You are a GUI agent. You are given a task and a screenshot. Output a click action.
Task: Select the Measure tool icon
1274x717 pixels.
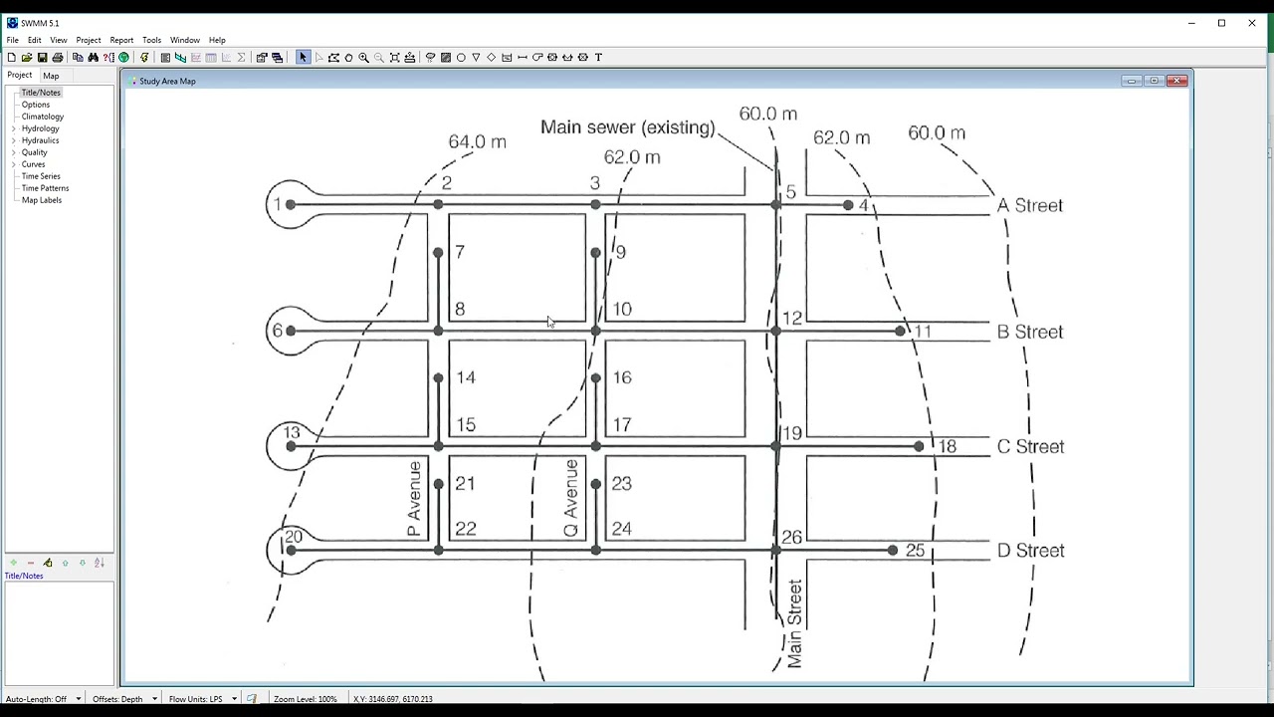[409, 58]
